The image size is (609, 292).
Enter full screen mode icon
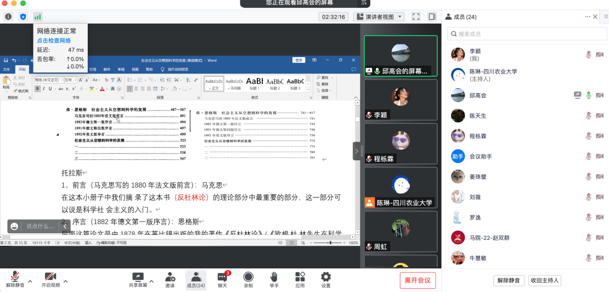416,17
